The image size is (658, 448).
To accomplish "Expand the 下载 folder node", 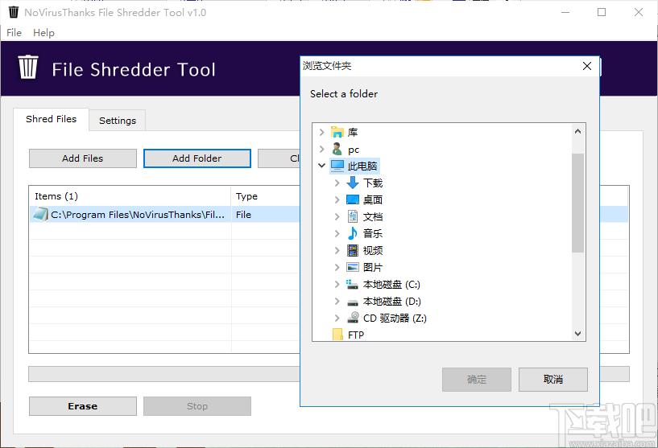I will 337,183.
